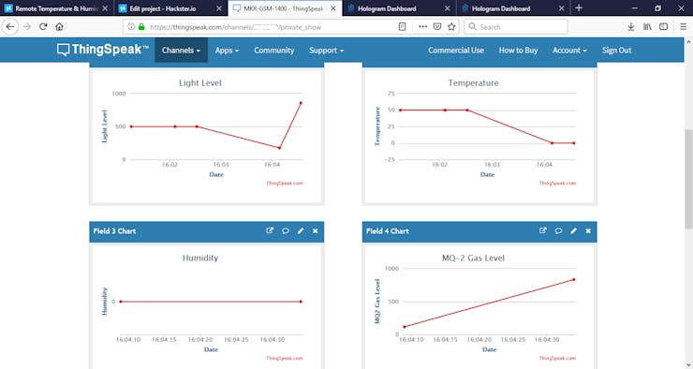
Task: Go to How to Buy
Action: pyautogui.click(x=519, y=51)
